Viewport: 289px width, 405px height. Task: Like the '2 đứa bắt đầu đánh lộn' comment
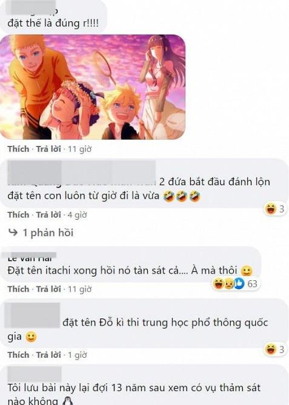(x=18, y=215)
